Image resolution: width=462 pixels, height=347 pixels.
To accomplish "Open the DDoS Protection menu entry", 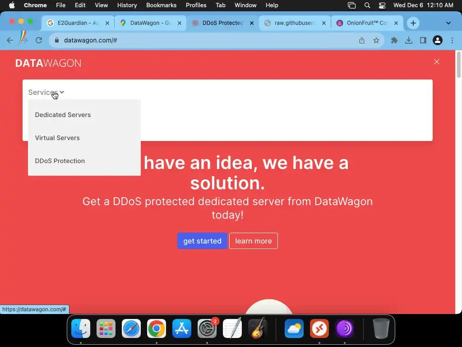I will 60,161.
